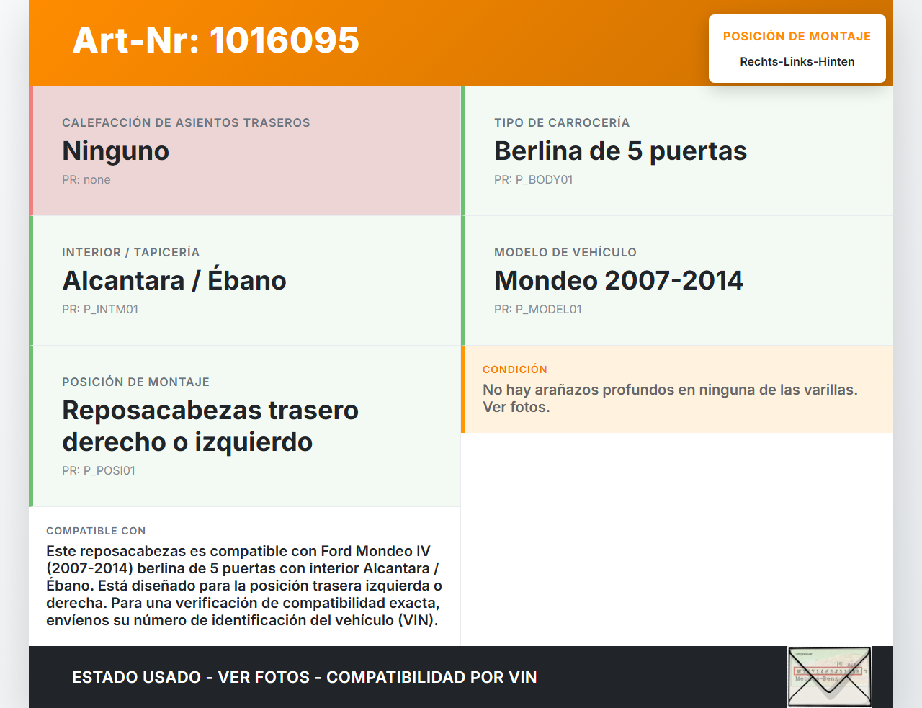The height and width of the screenshot is (708, 922).
Task: Select the 'Este reposacabezas es compatible' paragraph
Action: (244, 586)
